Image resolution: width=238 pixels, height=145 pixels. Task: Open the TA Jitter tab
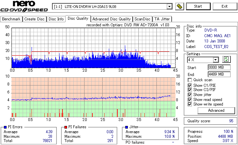[x=162, y=19]
